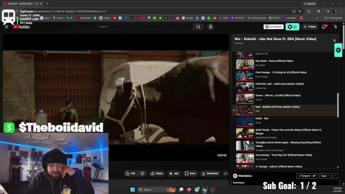Dislike the NAV video

pyautogui.click(x=142, y=174)
